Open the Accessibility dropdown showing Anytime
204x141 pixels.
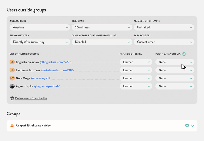[x=40, y=27]
